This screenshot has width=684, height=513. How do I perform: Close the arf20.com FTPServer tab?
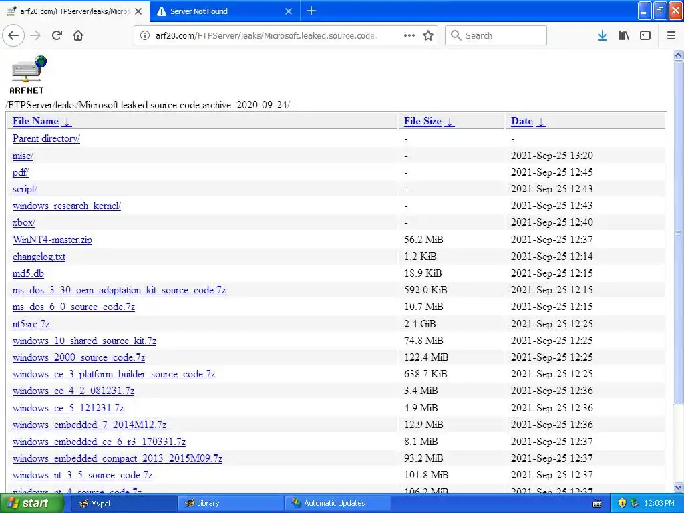click(x=138, y=11)
